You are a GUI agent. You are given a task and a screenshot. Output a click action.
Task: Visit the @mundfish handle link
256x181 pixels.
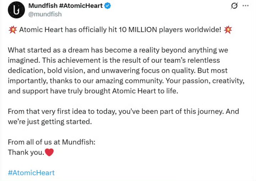[x=45, y=14]
